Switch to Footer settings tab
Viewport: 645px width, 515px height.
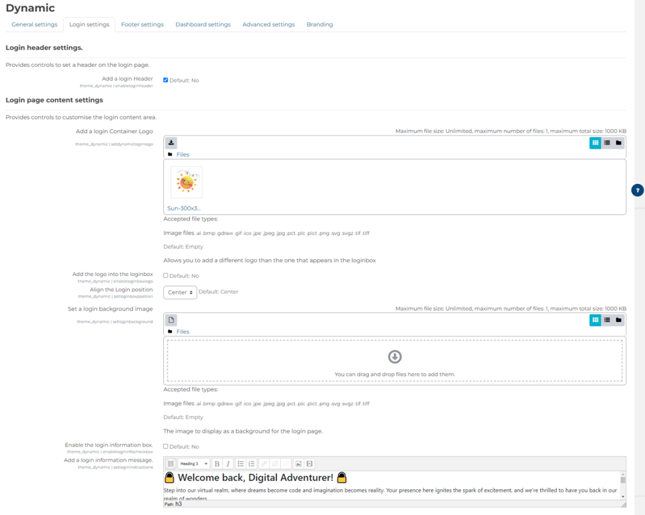click(x=142, y=25)
